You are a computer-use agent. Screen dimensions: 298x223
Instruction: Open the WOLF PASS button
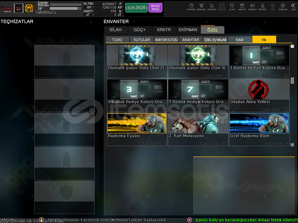tap(155, 8)
